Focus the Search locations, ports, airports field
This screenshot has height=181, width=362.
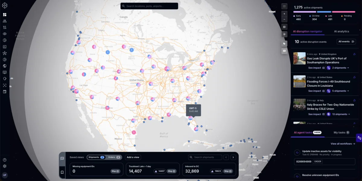(x=149, y=6)
